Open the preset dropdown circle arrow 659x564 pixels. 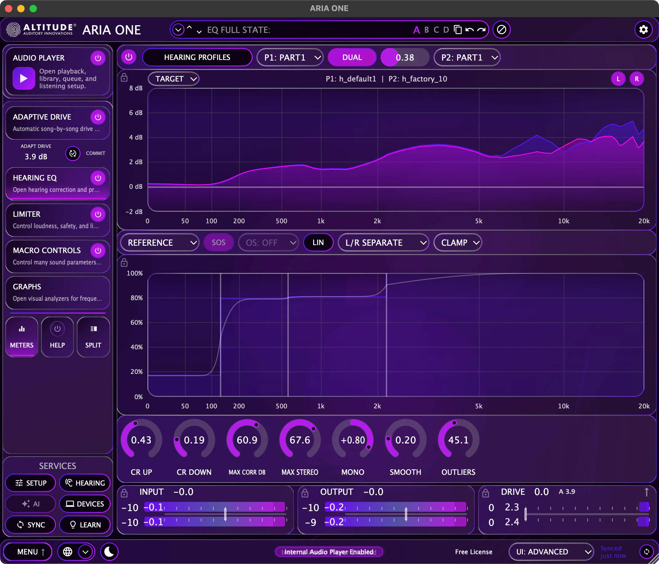[178, 30]
